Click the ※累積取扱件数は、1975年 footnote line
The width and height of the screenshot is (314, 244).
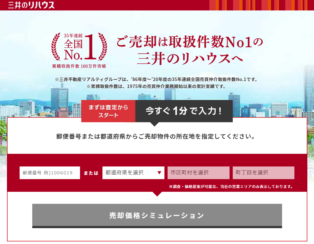pos(156,86)
